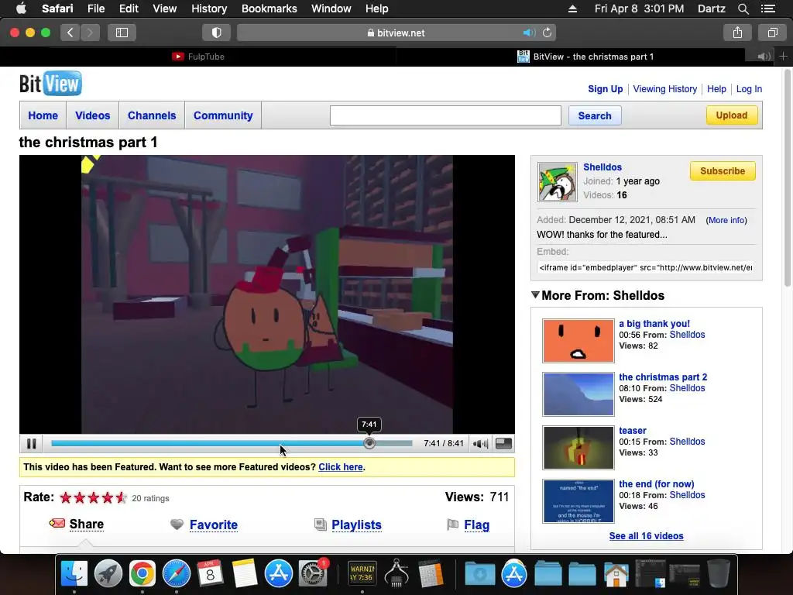Screen dimensions: 793x595
Task: Click the Safari address bar
Action: point(396,33)
